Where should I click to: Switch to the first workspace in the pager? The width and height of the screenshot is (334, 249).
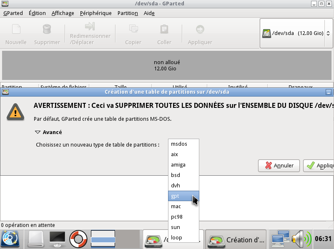point(103,239)
